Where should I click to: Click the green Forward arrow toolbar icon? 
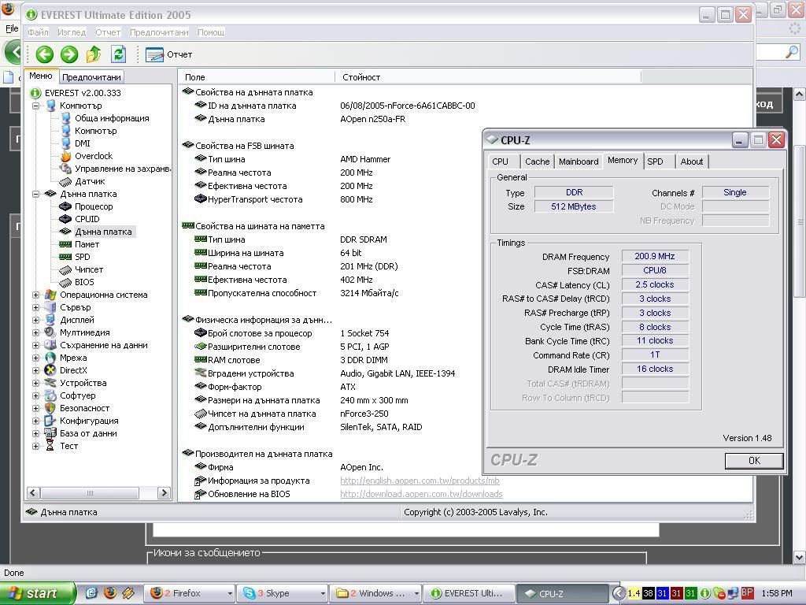click(69, 54)
